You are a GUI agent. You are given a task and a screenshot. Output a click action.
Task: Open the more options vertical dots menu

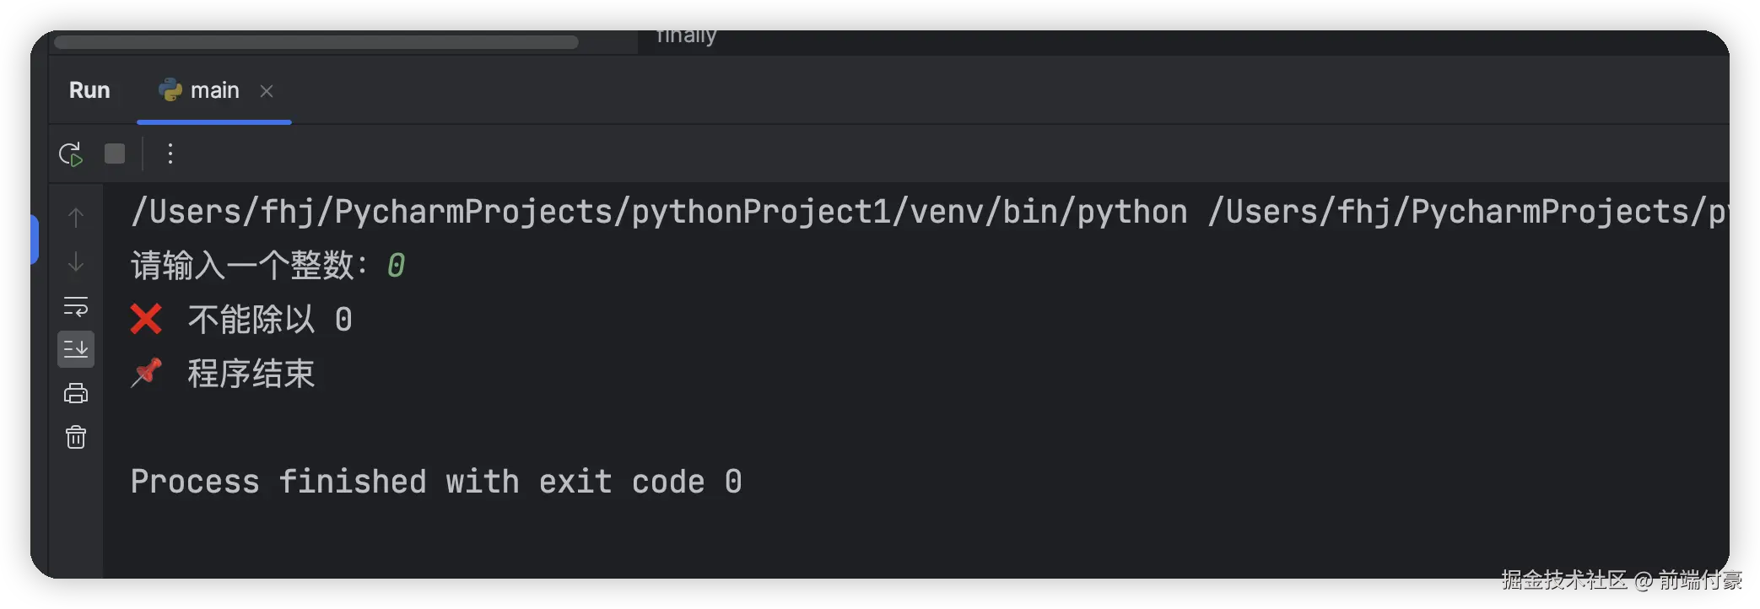coord(170,154)
